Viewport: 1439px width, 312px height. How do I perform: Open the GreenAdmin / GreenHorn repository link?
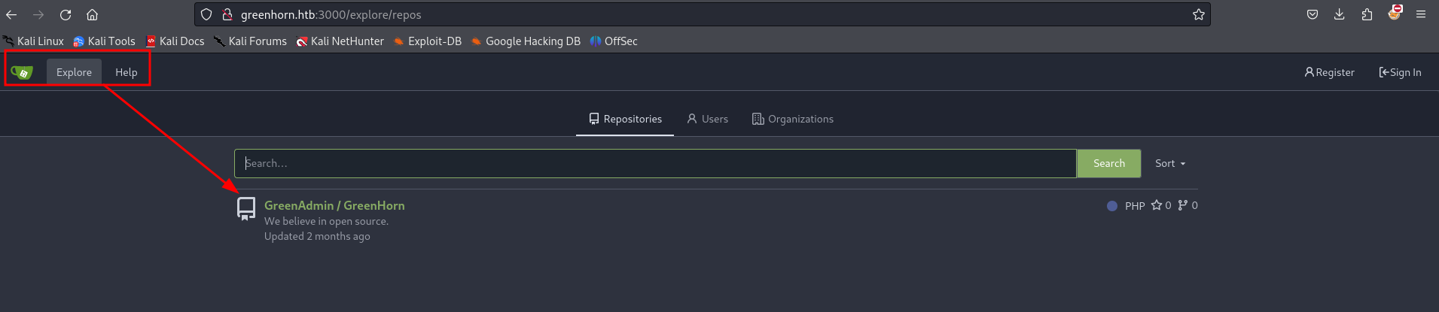(334, 205)
